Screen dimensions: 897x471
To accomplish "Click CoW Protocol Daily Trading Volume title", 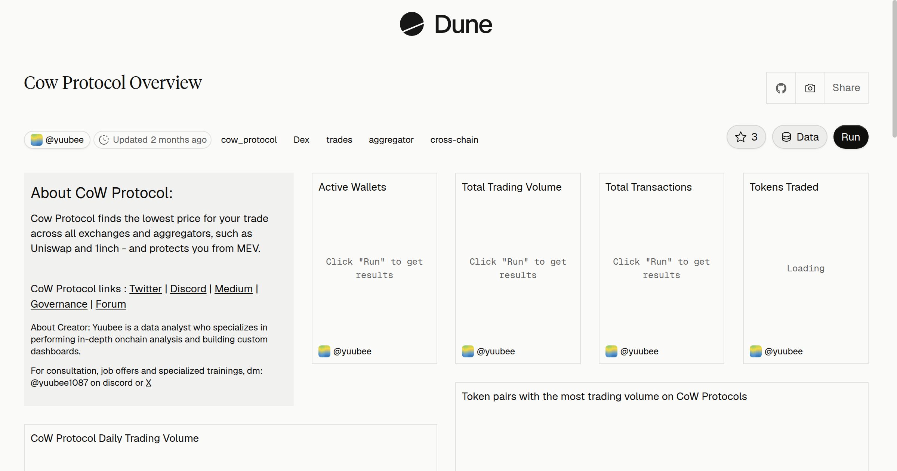I will pyautogui.click(x=114, y=438).
